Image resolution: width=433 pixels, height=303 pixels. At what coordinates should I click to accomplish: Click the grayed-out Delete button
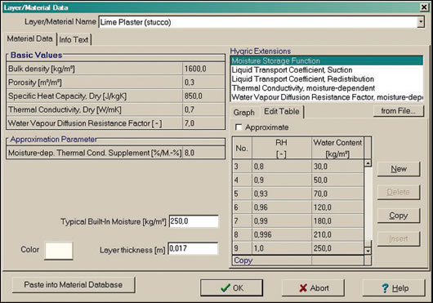[399, 192]
